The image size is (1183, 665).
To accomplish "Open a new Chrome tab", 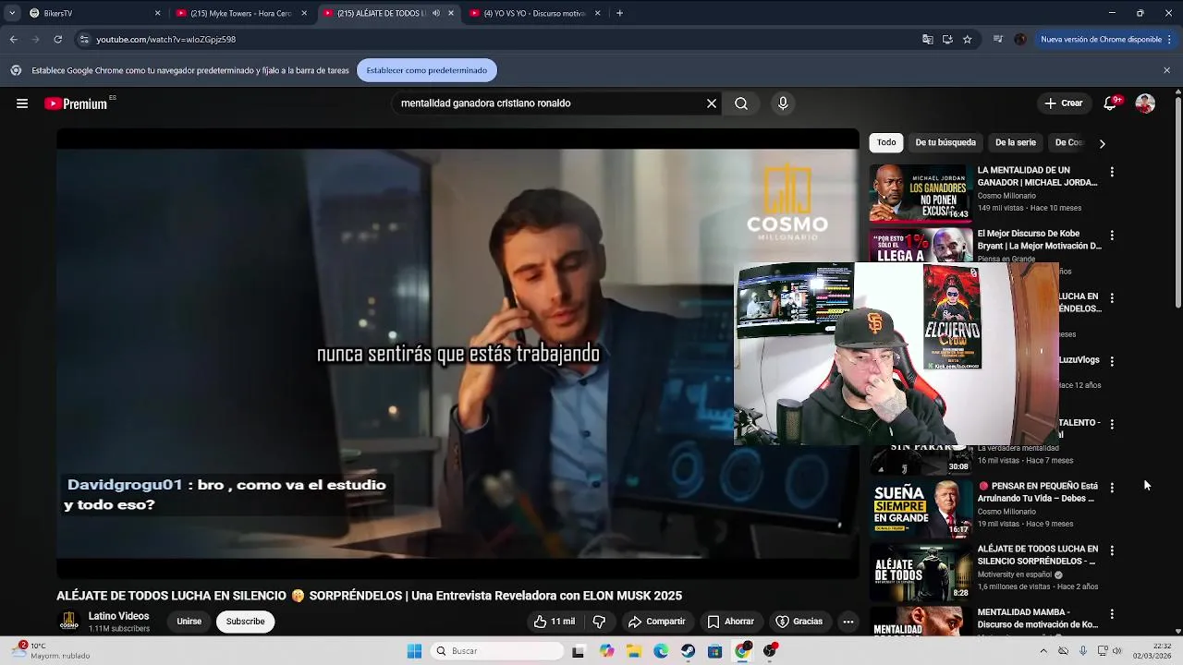I will tap(619, 13).
